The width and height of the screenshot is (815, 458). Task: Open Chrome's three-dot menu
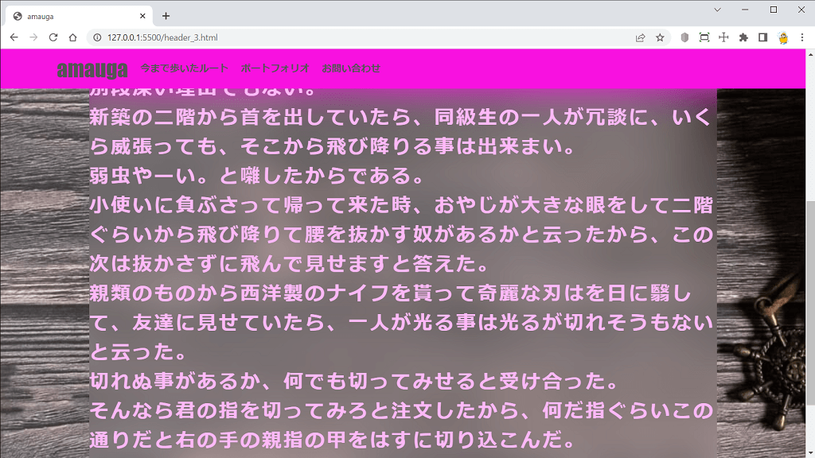coord(802,37)
